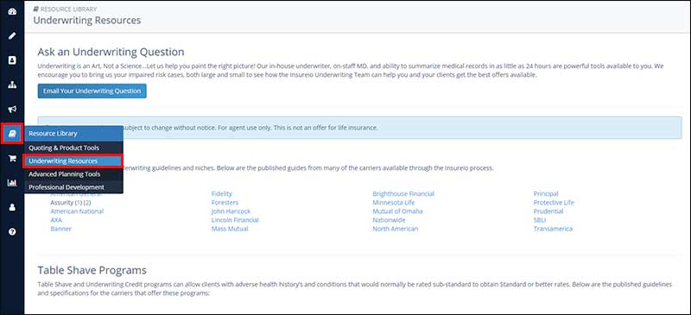Open the Mass Mutual guide link
Screen dimensions: 691x315
coord(230,229)
